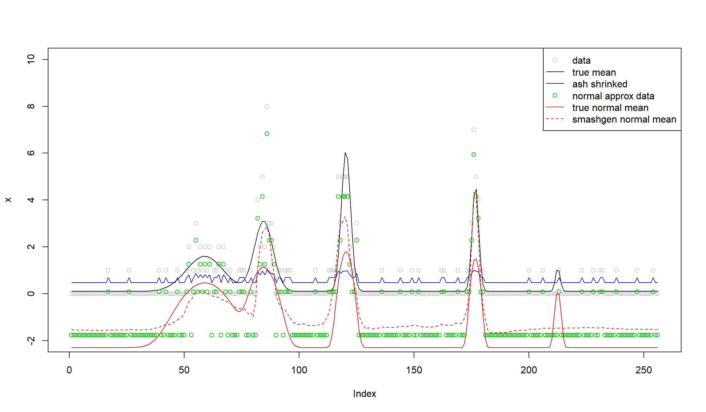Select the 'ash shrinked' legend label
The height and width of the screenshot is (412, 706).
pos(599,84)
